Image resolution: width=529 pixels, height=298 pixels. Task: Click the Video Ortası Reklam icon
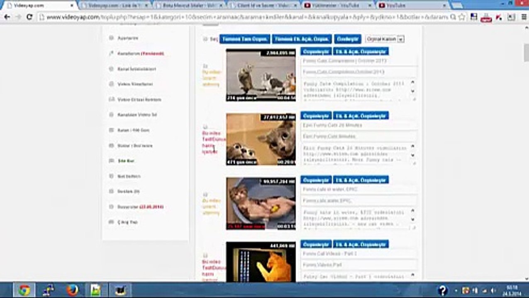point(111,99)
